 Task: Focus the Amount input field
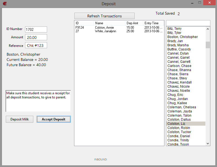click(36, 37)
